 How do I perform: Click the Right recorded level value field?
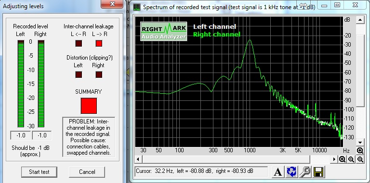click(x=42, y=135)
